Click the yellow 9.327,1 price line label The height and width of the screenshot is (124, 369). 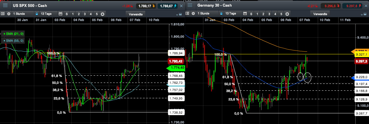(361, 55)
